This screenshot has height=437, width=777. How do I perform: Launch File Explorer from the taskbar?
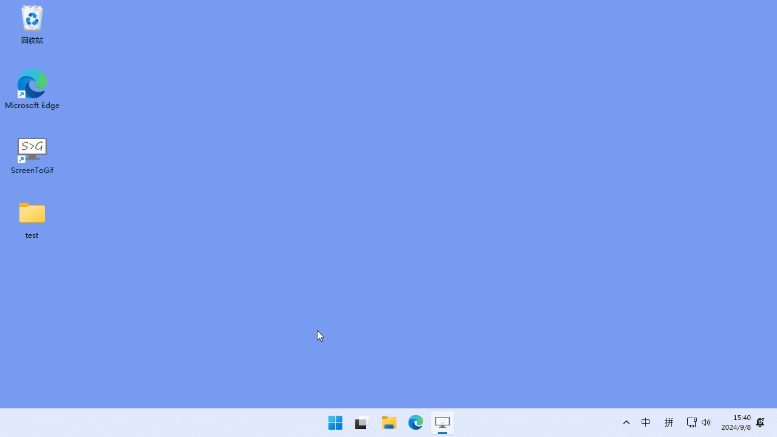[x=389, y=422]
